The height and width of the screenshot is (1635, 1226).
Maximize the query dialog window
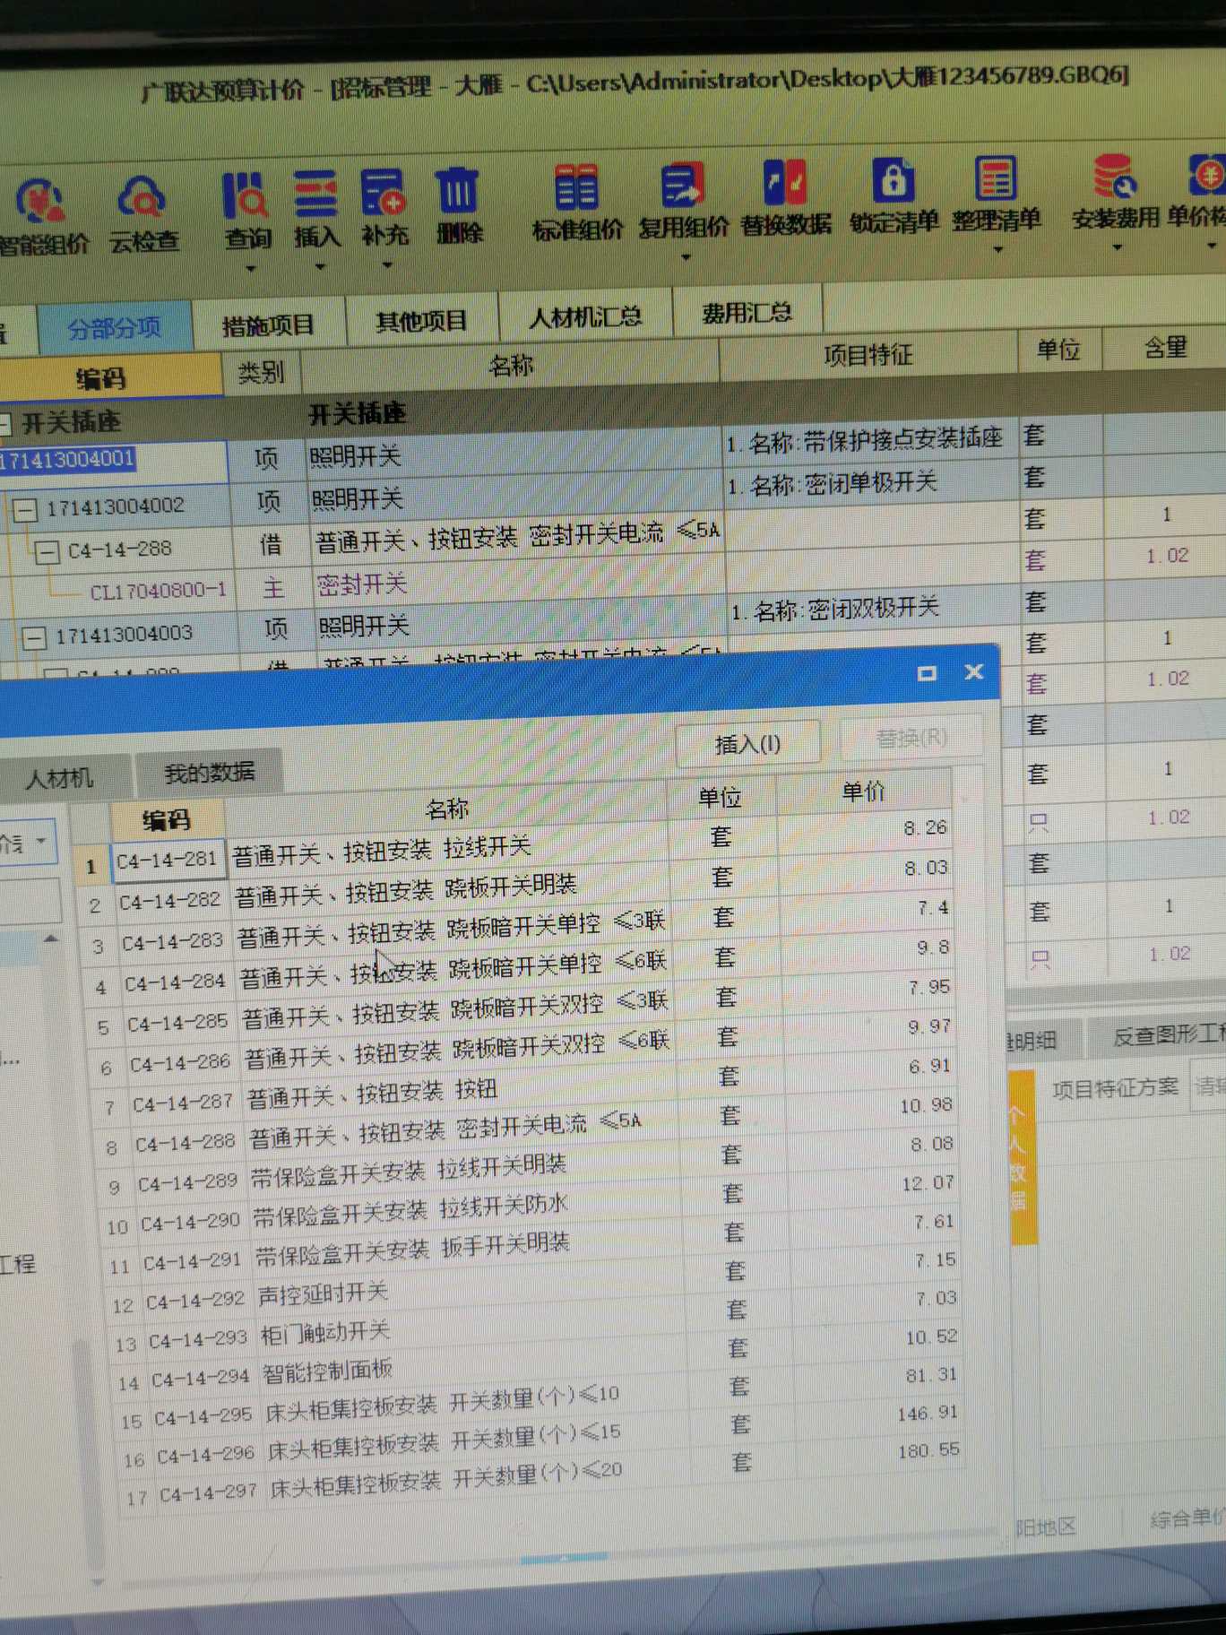(x=927, y=673)
